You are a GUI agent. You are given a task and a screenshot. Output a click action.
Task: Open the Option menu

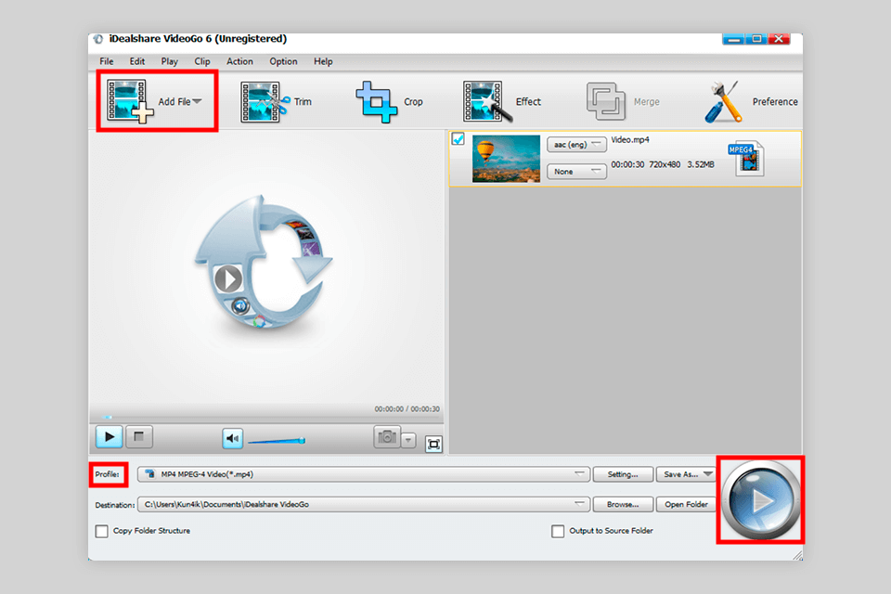tap(283, 61)
